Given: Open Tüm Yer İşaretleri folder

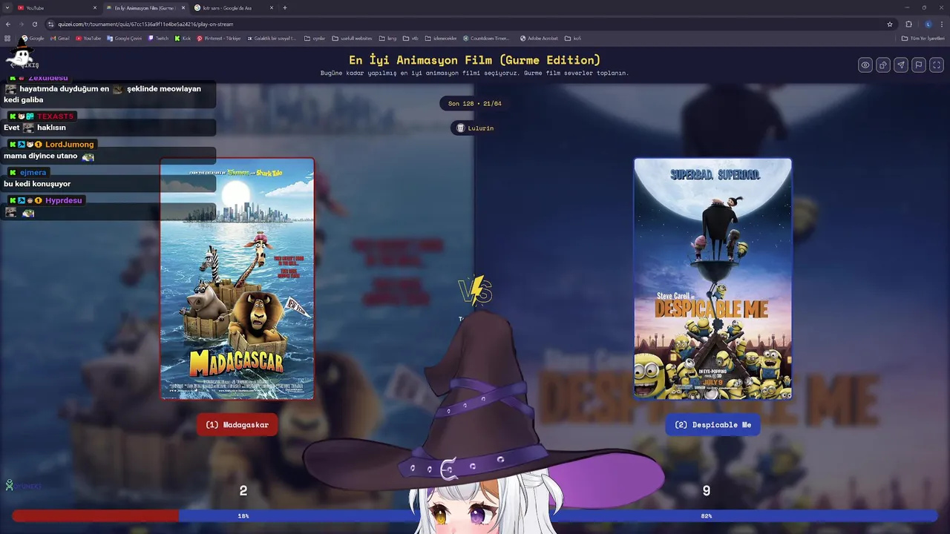Looking at the screenshot, I should coord(923,38).
